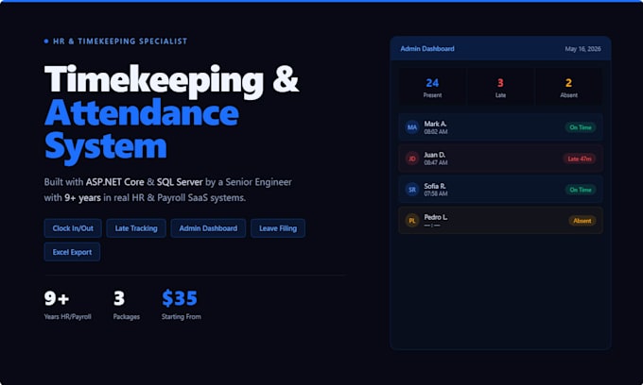The width and height of the screenshot is (643, 385).
Task: Click the HR & Timekeeping Specialist label
Action: pos(120,42)
